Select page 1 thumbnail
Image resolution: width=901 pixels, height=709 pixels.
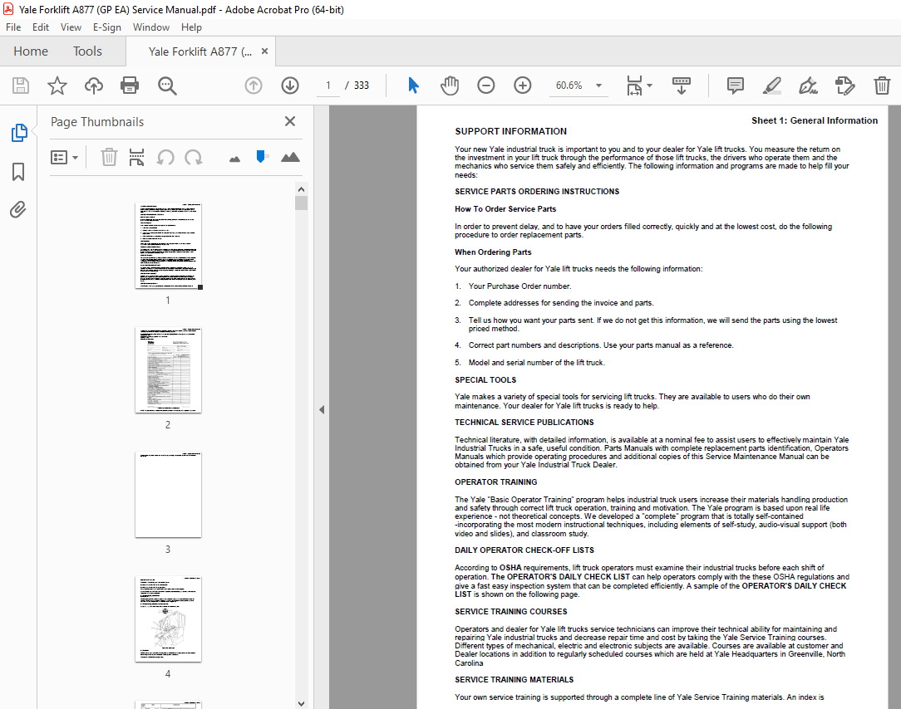[169, 246]
